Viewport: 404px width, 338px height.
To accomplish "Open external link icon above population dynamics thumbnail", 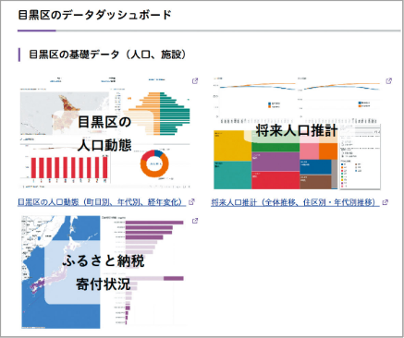I will [195, 81].
